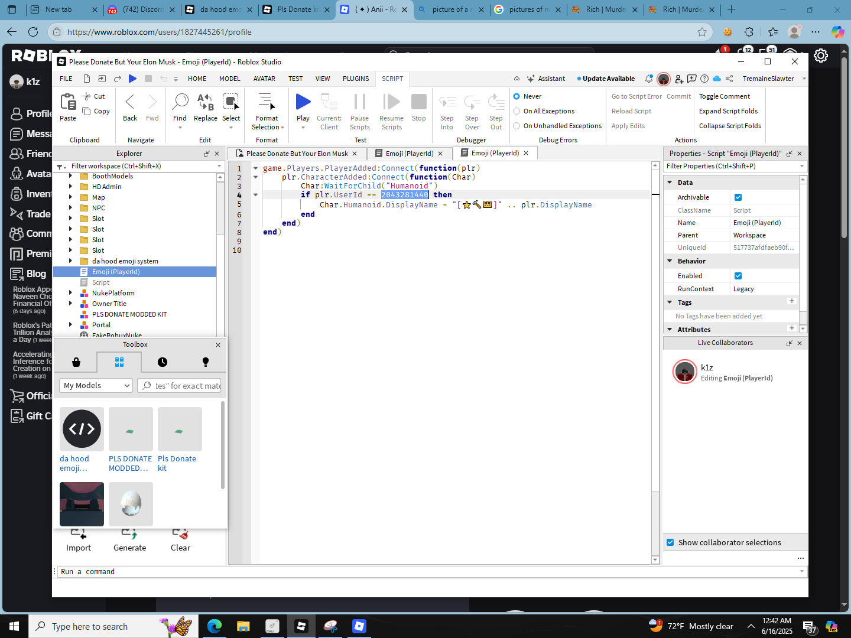Open the HOME ribbon tab
Viewport: 851px width, 638px height.
(x=197, y=79)
